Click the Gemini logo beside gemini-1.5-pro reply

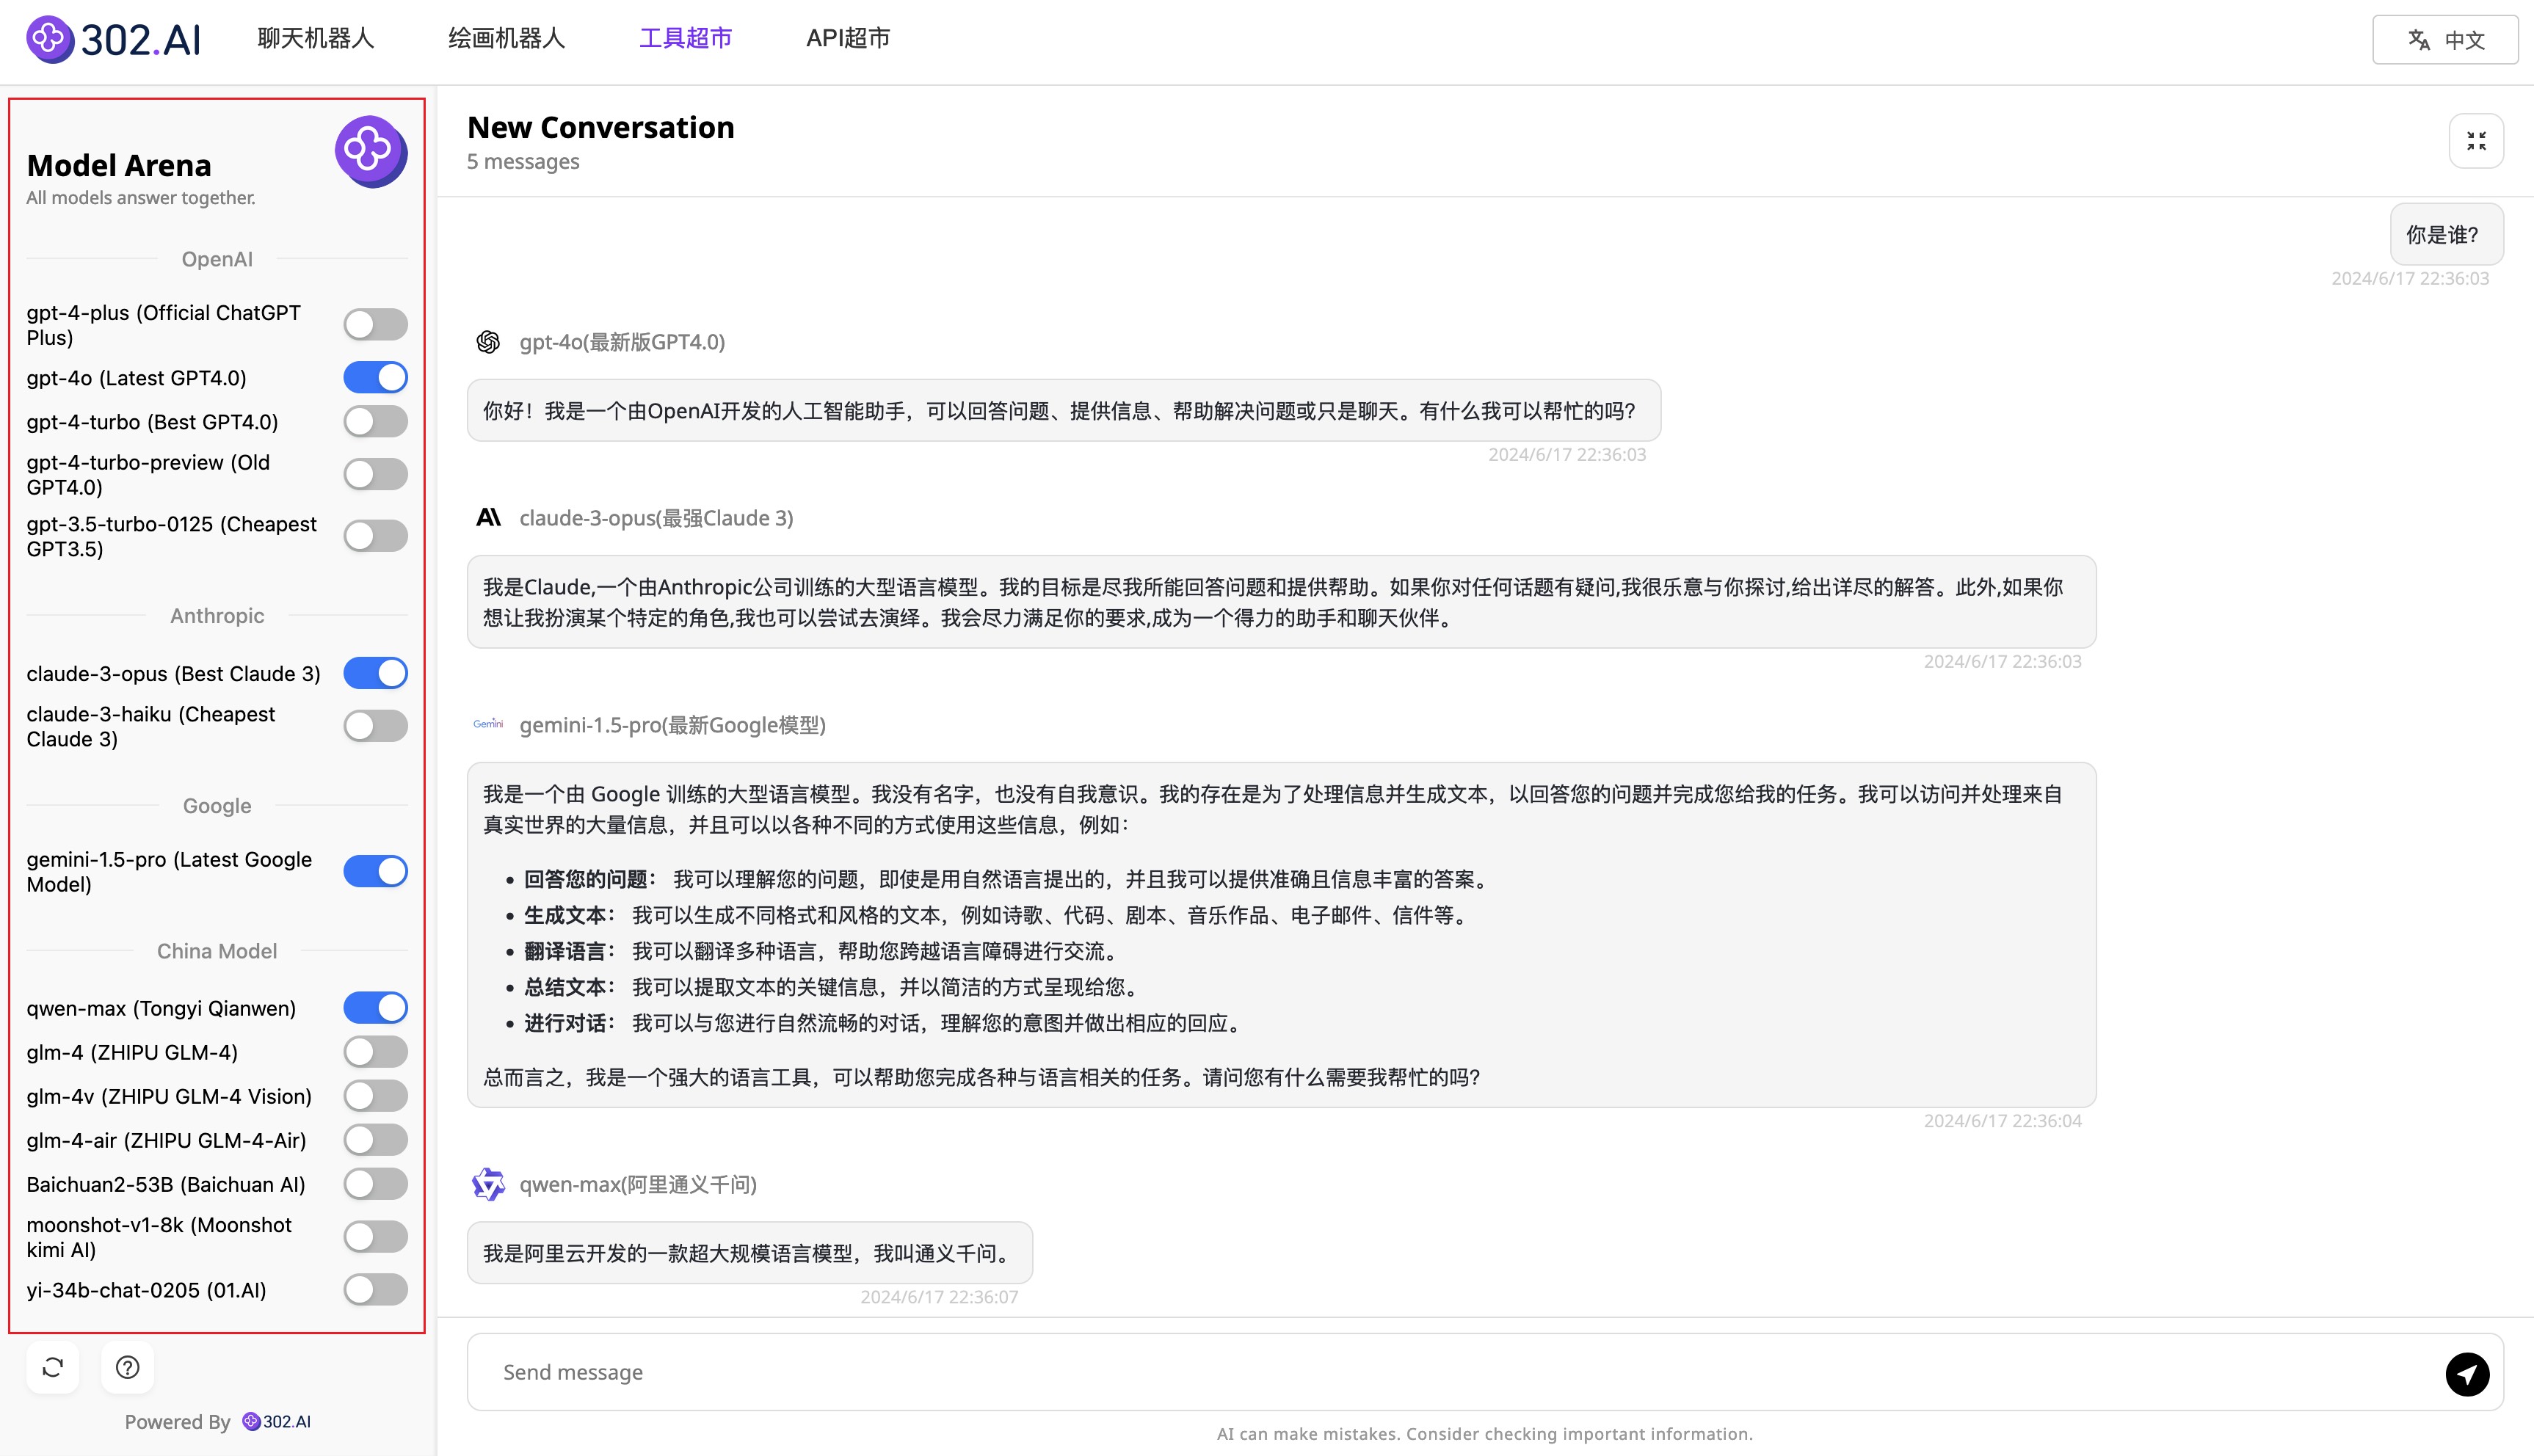[x=488, y=724]
